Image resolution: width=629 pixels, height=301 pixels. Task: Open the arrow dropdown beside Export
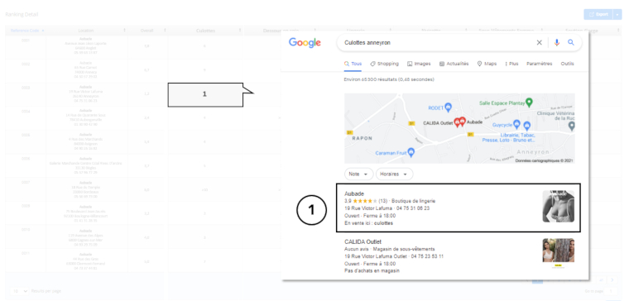coord(617,14)
